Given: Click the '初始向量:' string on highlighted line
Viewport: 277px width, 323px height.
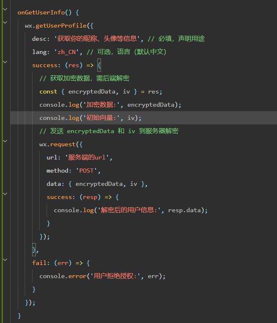Looking at the screenshot, I should [101, 118].
